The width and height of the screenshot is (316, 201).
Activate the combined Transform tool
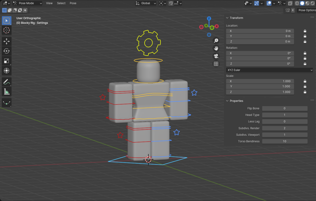(7, 71)
